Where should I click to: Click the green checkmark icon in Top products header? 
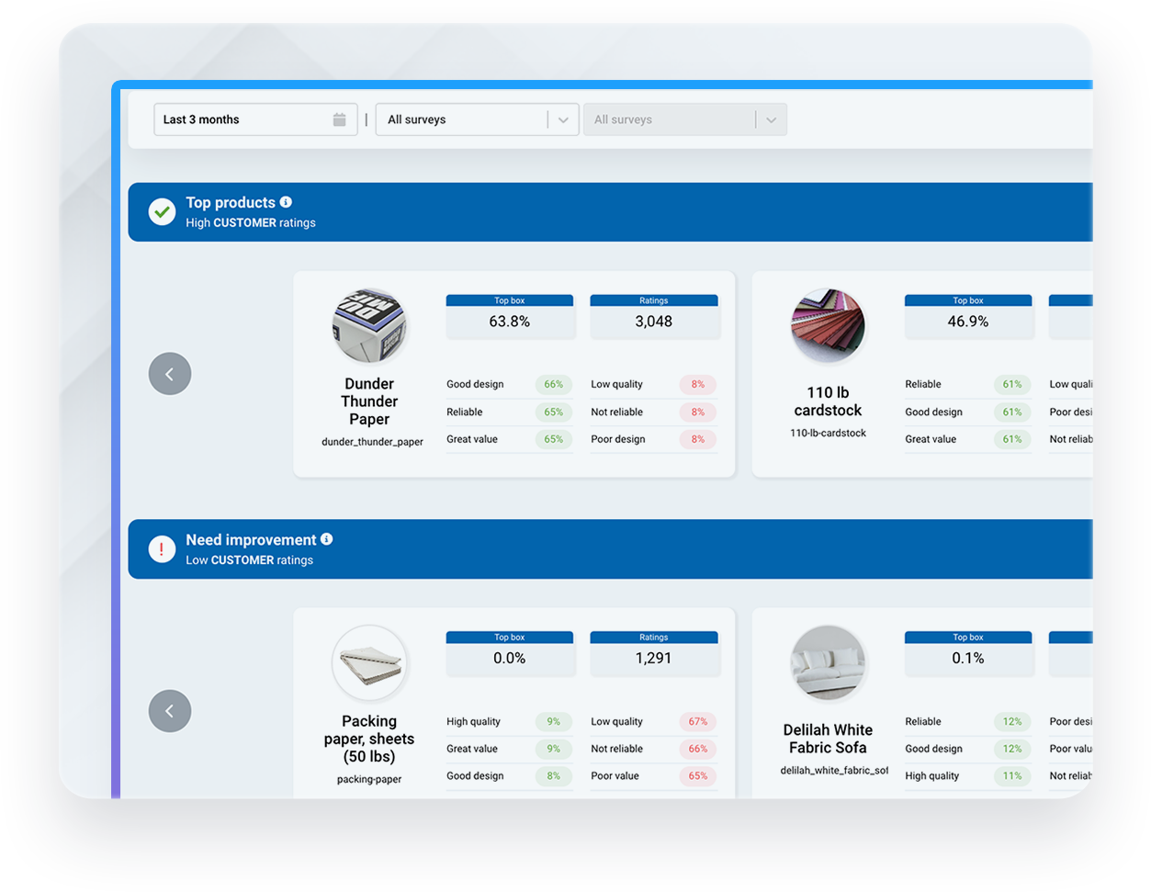pos(163,212)
